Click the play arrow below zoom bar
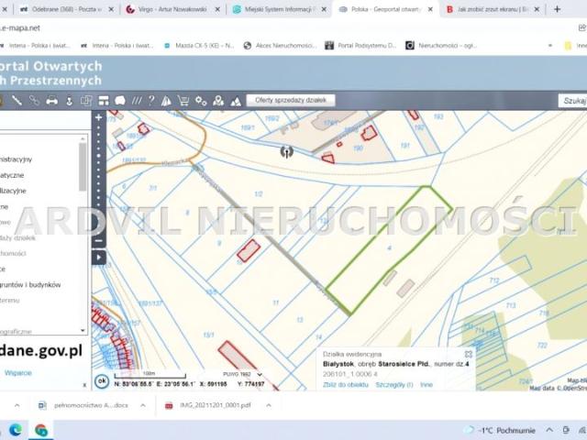The image size is (587, 440). point(98,258)
